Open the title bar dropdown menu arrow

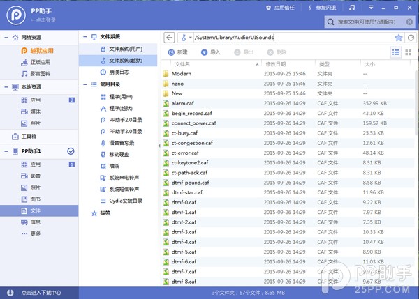pyautogui.click(x=371, y=8)
